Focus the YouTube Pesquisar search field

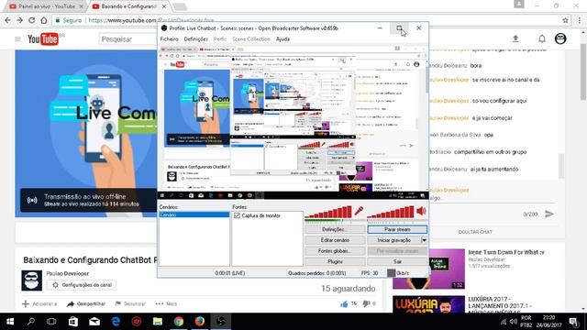128,38
